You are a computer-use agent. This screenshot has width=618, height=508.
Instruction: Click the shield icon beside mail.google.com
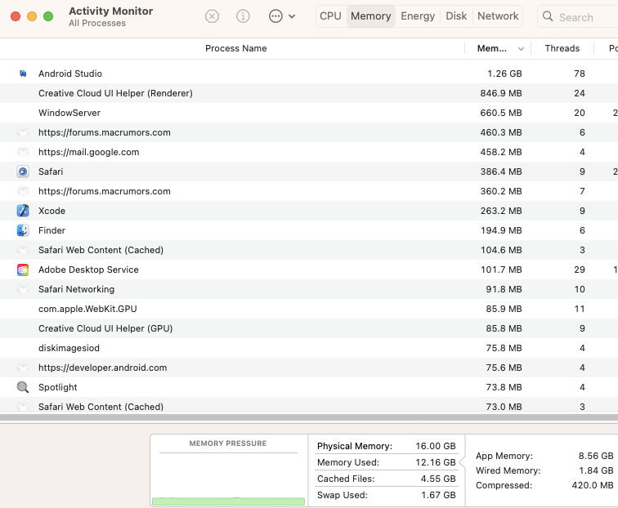click(x=23, y=152)
